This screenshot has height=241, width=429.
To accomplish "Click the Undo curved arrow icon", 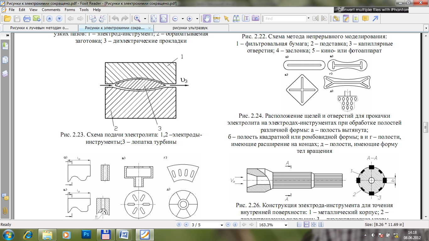I will pos(115,19).
